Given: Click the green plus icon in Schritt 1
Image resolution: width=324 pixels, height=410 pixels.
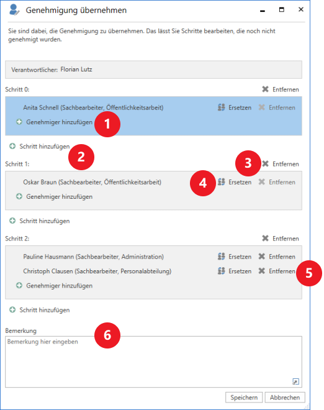Looking at the screenshot, I should (19, 196).
